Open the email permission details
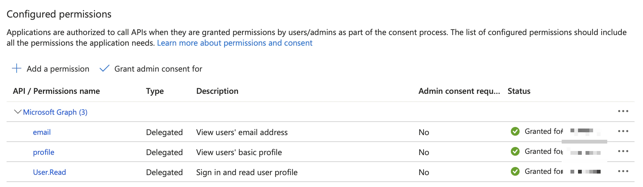Screen dimensions: 643x187 tap(42, 132)
